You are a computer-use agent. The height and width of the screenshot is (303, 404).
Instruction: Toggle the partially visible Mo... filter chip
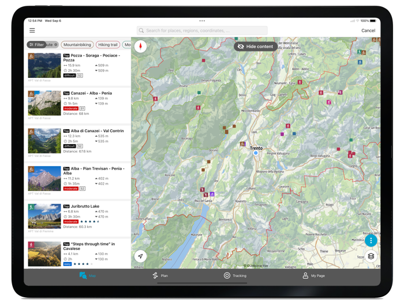(127, 44)
